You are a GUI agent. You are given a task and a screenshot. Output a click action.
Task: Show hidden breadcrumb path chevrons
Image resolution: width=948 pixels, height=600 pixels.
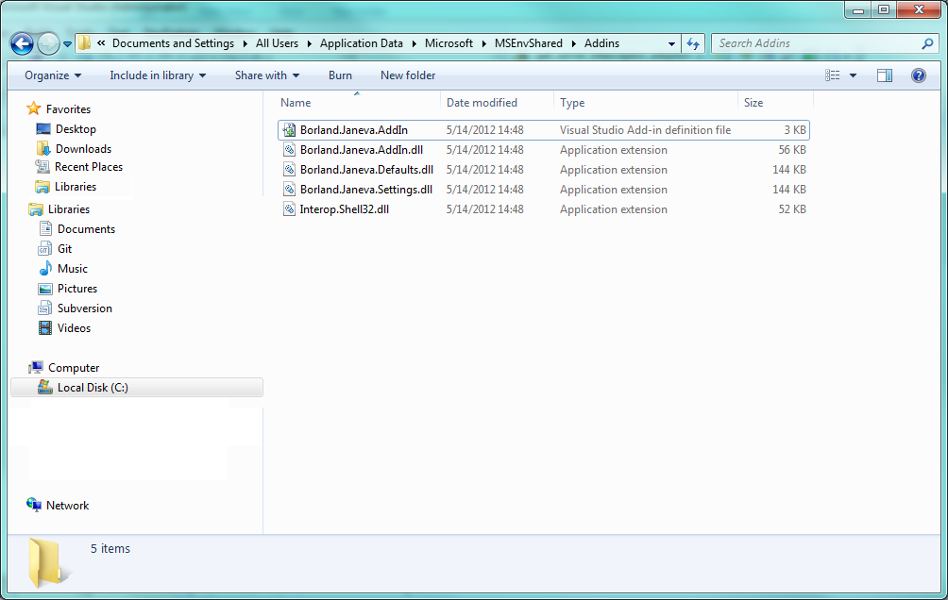[101, 42]
